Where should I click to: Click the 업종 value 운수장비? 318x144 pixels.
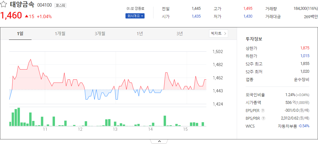302,79
